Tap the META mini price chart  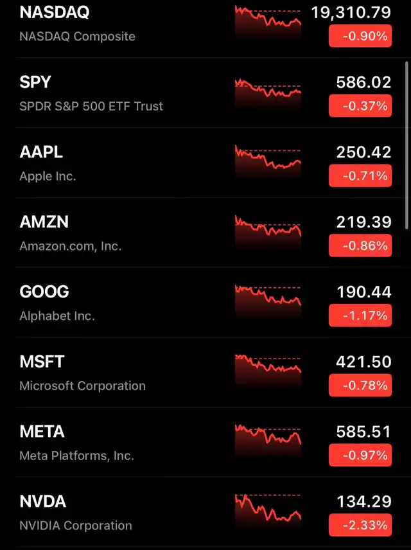268,443
